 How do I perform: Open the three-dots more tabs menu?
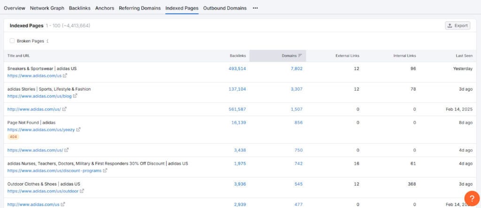click(x=255, y=8)
